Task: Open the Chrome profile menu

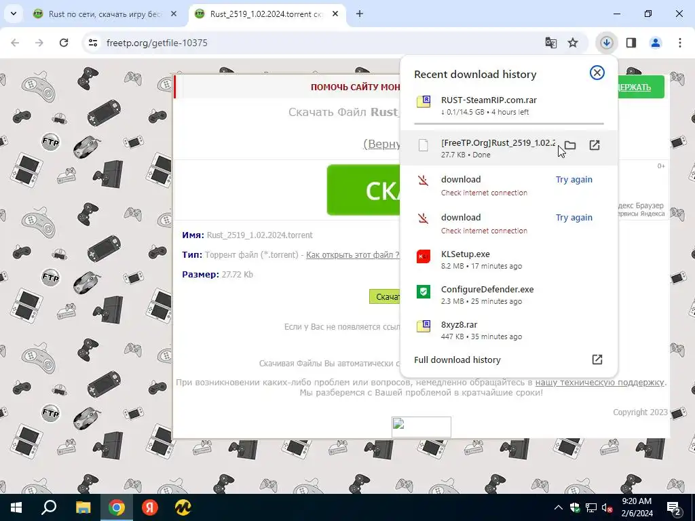Action: pyautogui.click(x=656, y=43)
